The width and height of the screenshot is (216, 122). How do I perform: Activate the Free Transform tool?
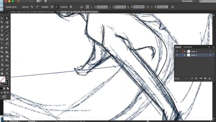point(7,48)
